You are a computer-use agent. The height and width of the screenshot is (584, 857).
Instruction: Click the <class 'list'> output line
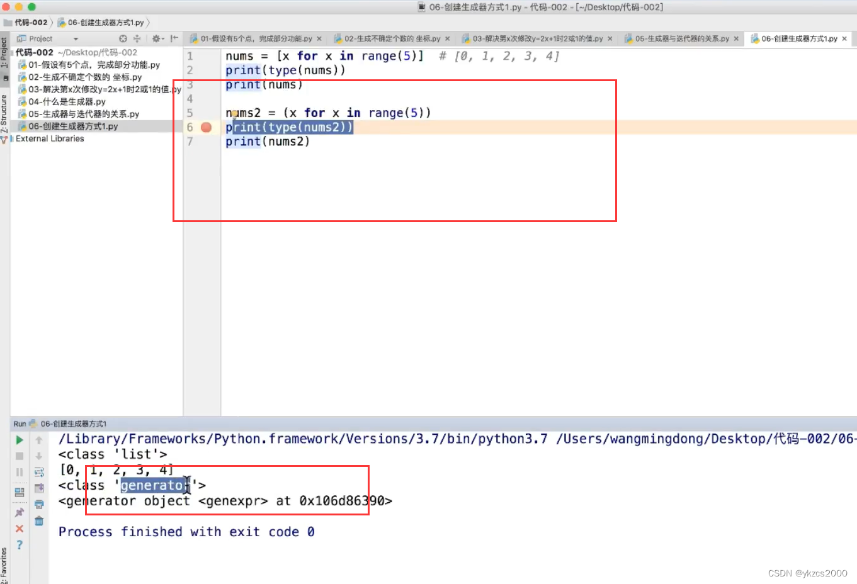pos(113,454)
